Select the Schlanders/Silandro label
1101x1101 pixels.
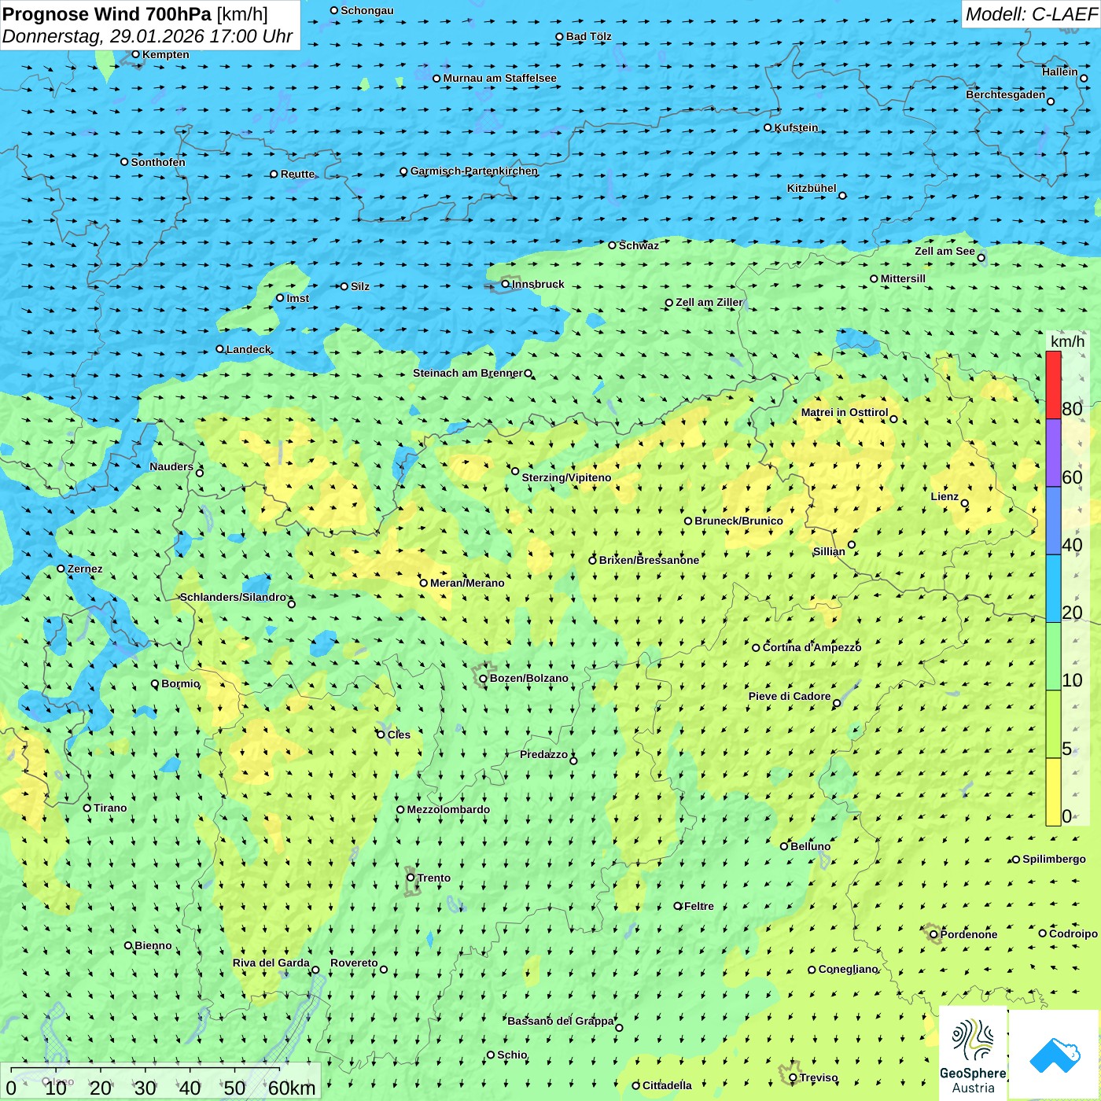(x=234, y=597)
